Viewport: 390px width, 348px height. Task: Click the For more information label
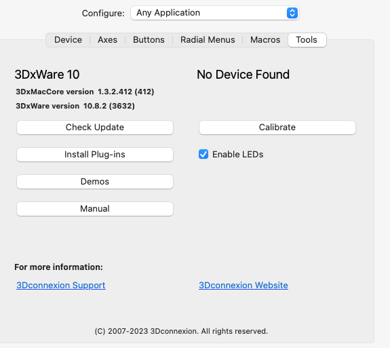59,267
